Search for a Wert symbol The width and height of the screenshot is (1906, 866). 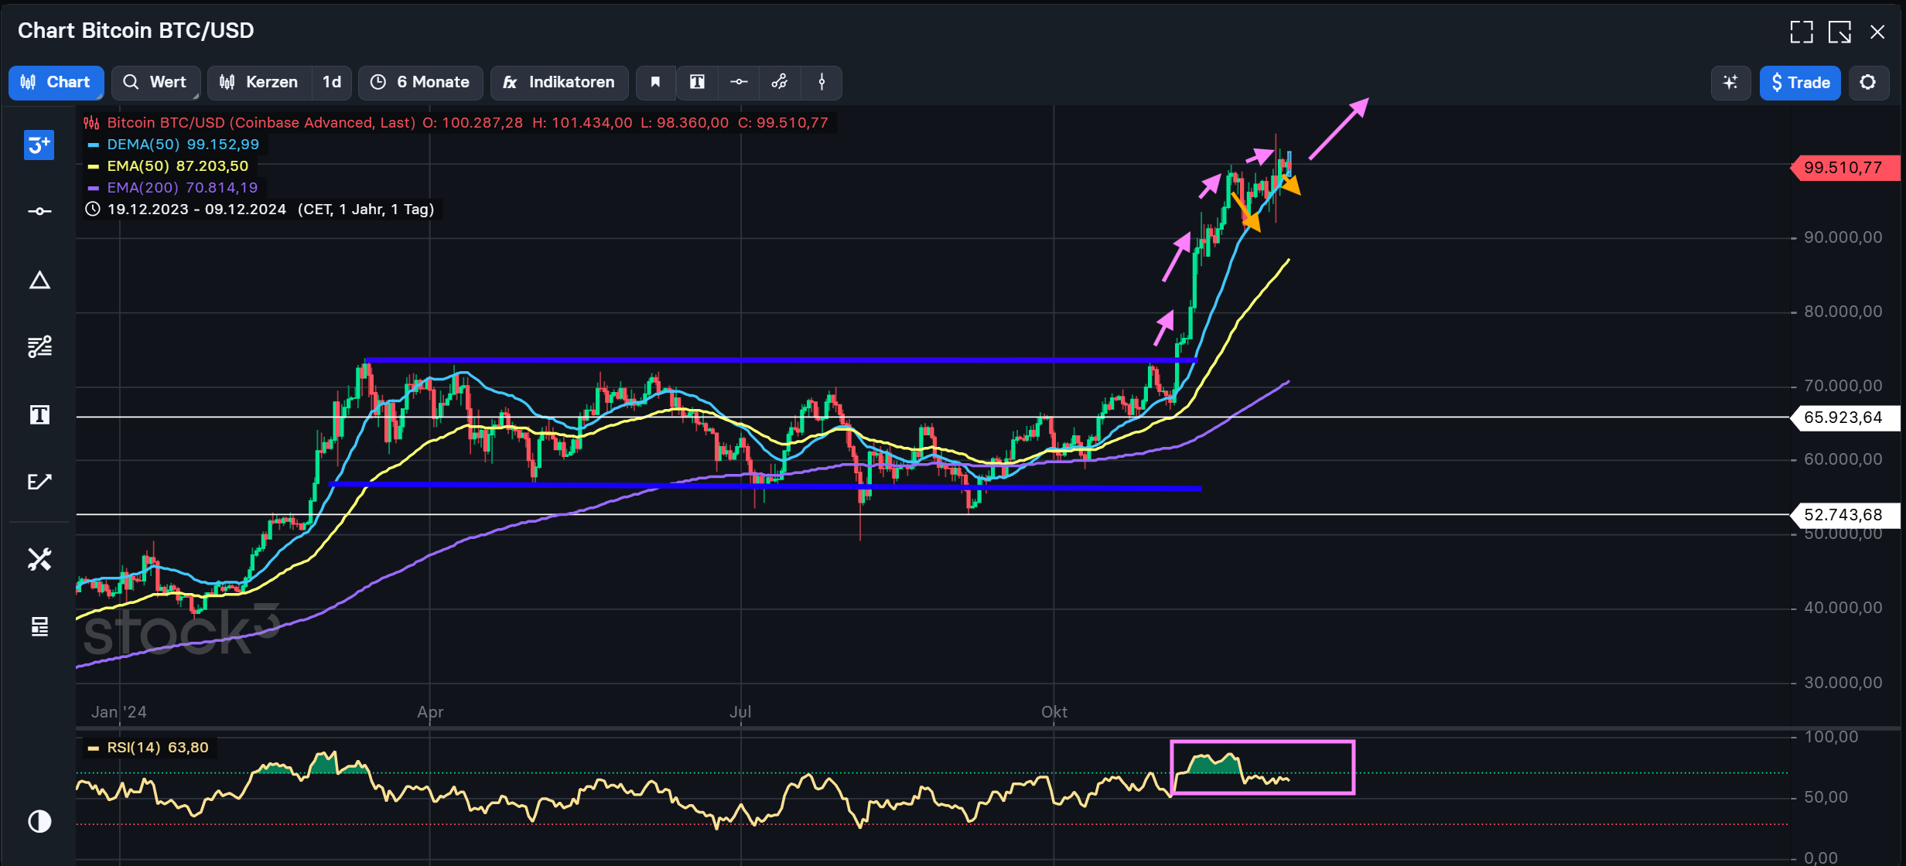click(155, 83)
